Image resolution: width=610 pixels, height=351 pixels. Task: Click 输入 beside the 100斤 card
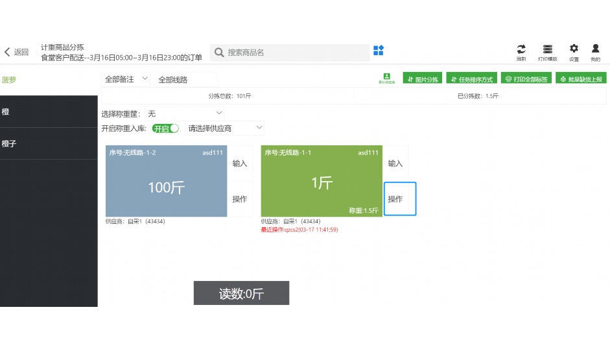(240, 163)
